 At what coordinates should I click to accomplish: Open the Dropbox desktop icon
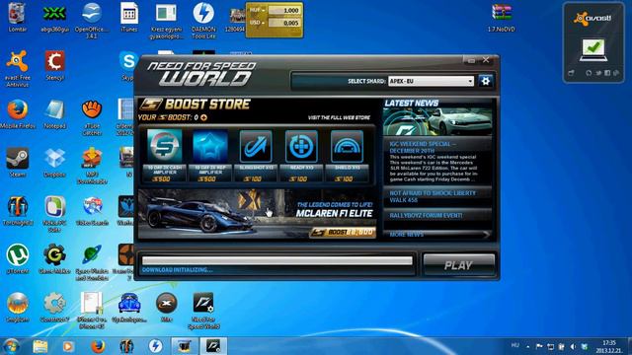[54, 163]
